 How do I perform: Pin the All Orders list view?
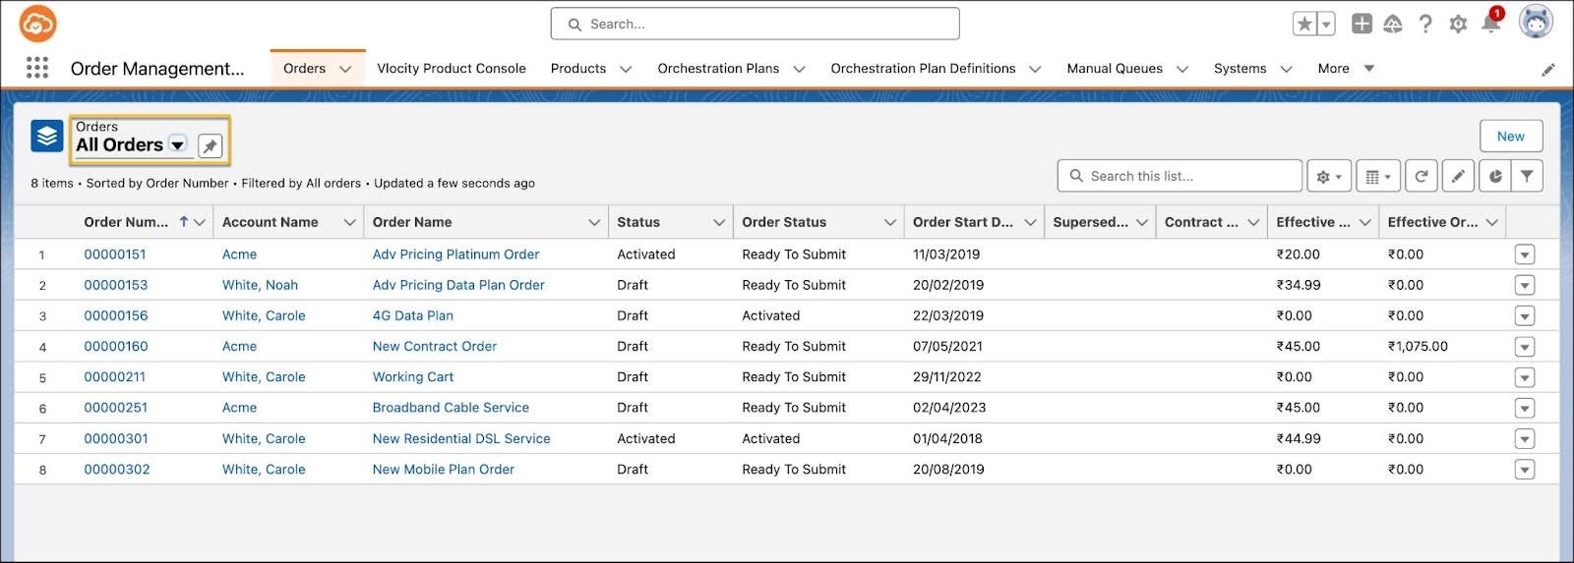(210, 145)
